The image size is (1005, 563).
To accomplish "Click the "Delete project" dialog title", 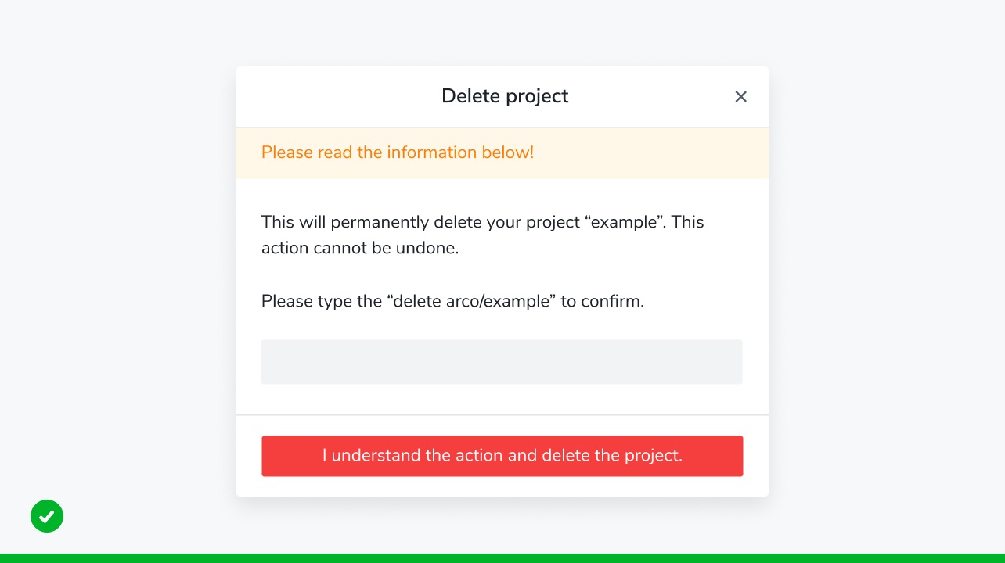I will tap(505, 96).
